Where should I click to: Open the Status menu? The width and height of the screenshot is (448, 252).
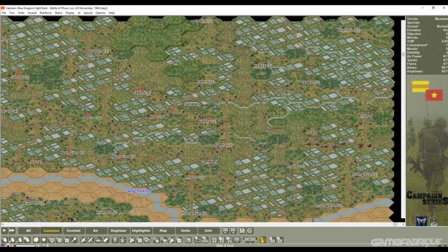pos(59,13)
